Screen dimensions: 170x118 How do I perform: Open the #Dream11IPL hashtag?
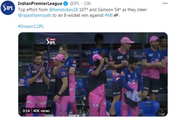31,26
